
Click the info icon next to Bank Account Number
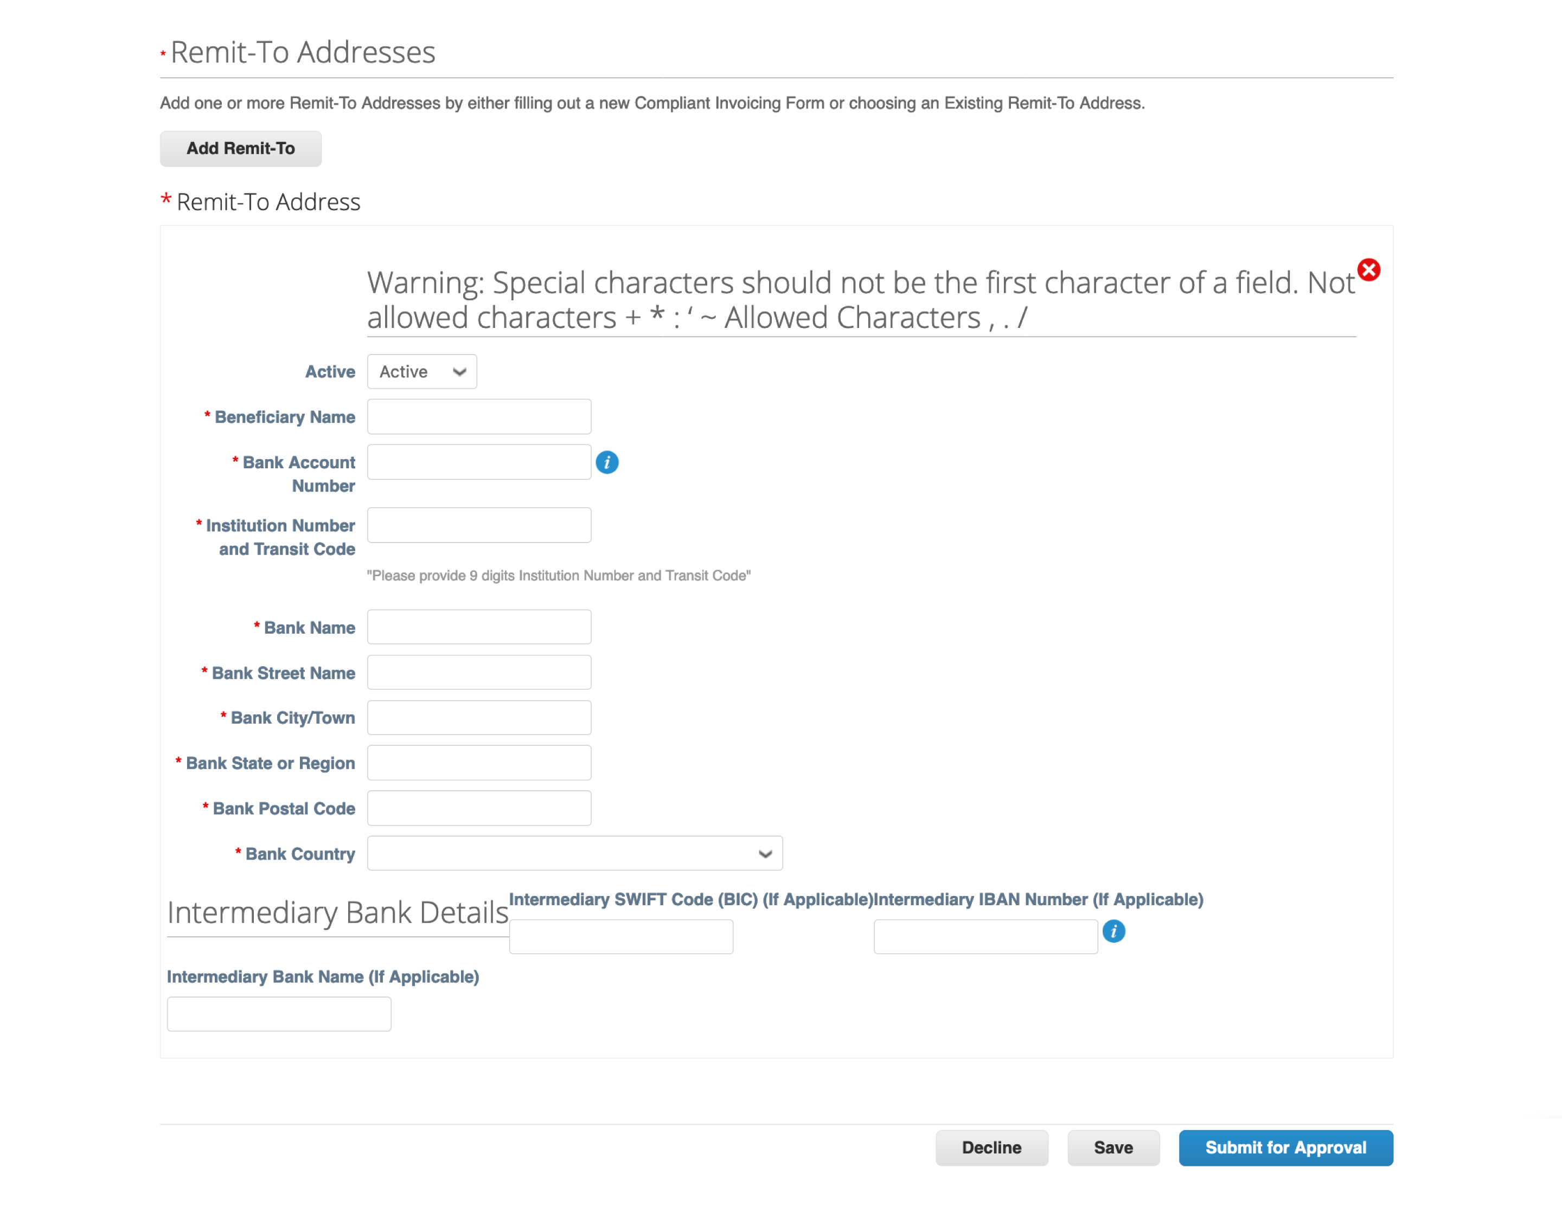coord(607,461)
